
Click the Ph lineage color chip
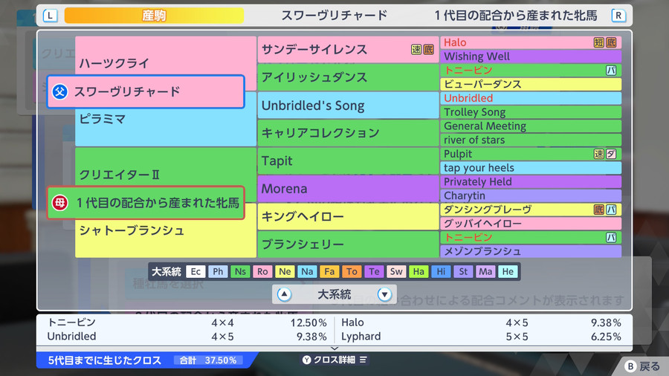pyautogui.click(x=218, y=271)
